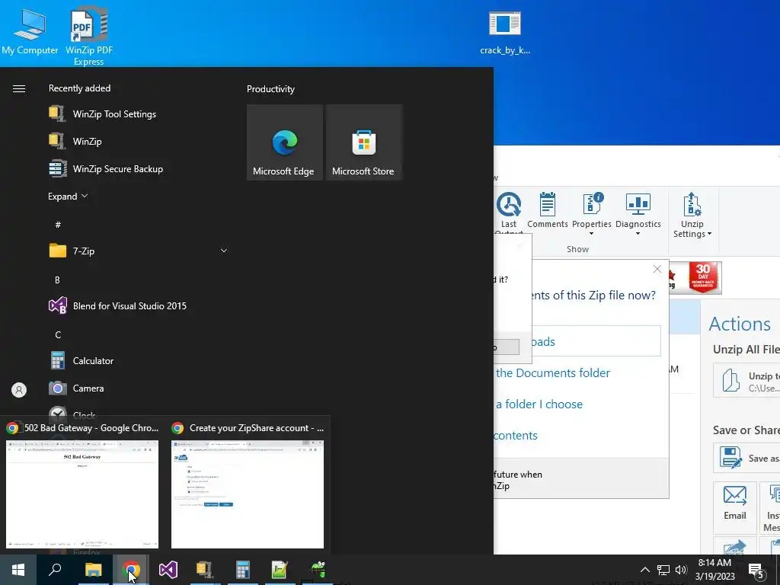This screenshot has width=780, height=585.
Task: Click the network tray icon
Action: tap(663, 570)
